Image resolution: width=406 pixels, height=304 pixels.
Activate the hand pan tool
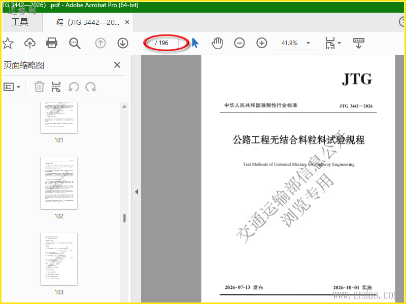tap(217, 43)
